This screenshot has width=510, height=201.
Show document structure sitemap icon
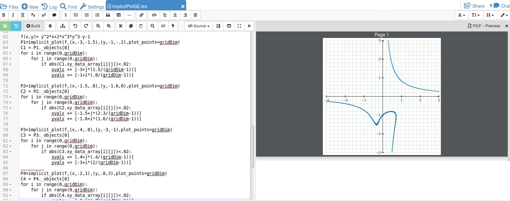(x=63, y=26)
